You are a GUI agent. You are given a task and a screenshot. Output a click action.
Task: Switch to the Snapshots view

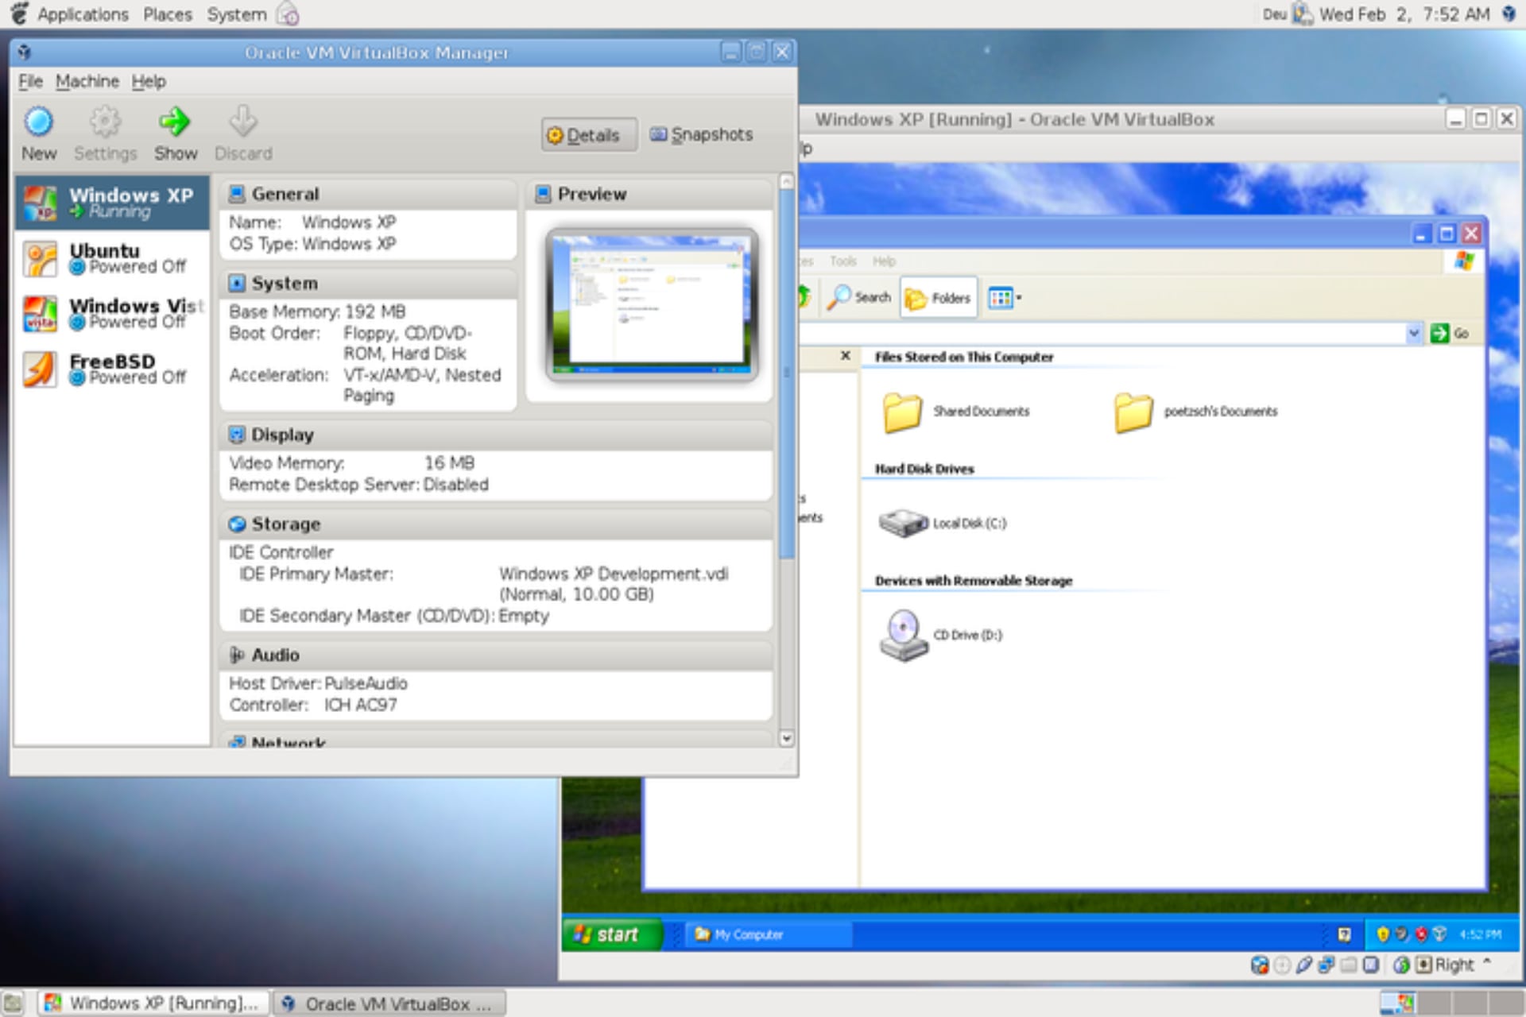pyautogui.click(x=701, y=133)
